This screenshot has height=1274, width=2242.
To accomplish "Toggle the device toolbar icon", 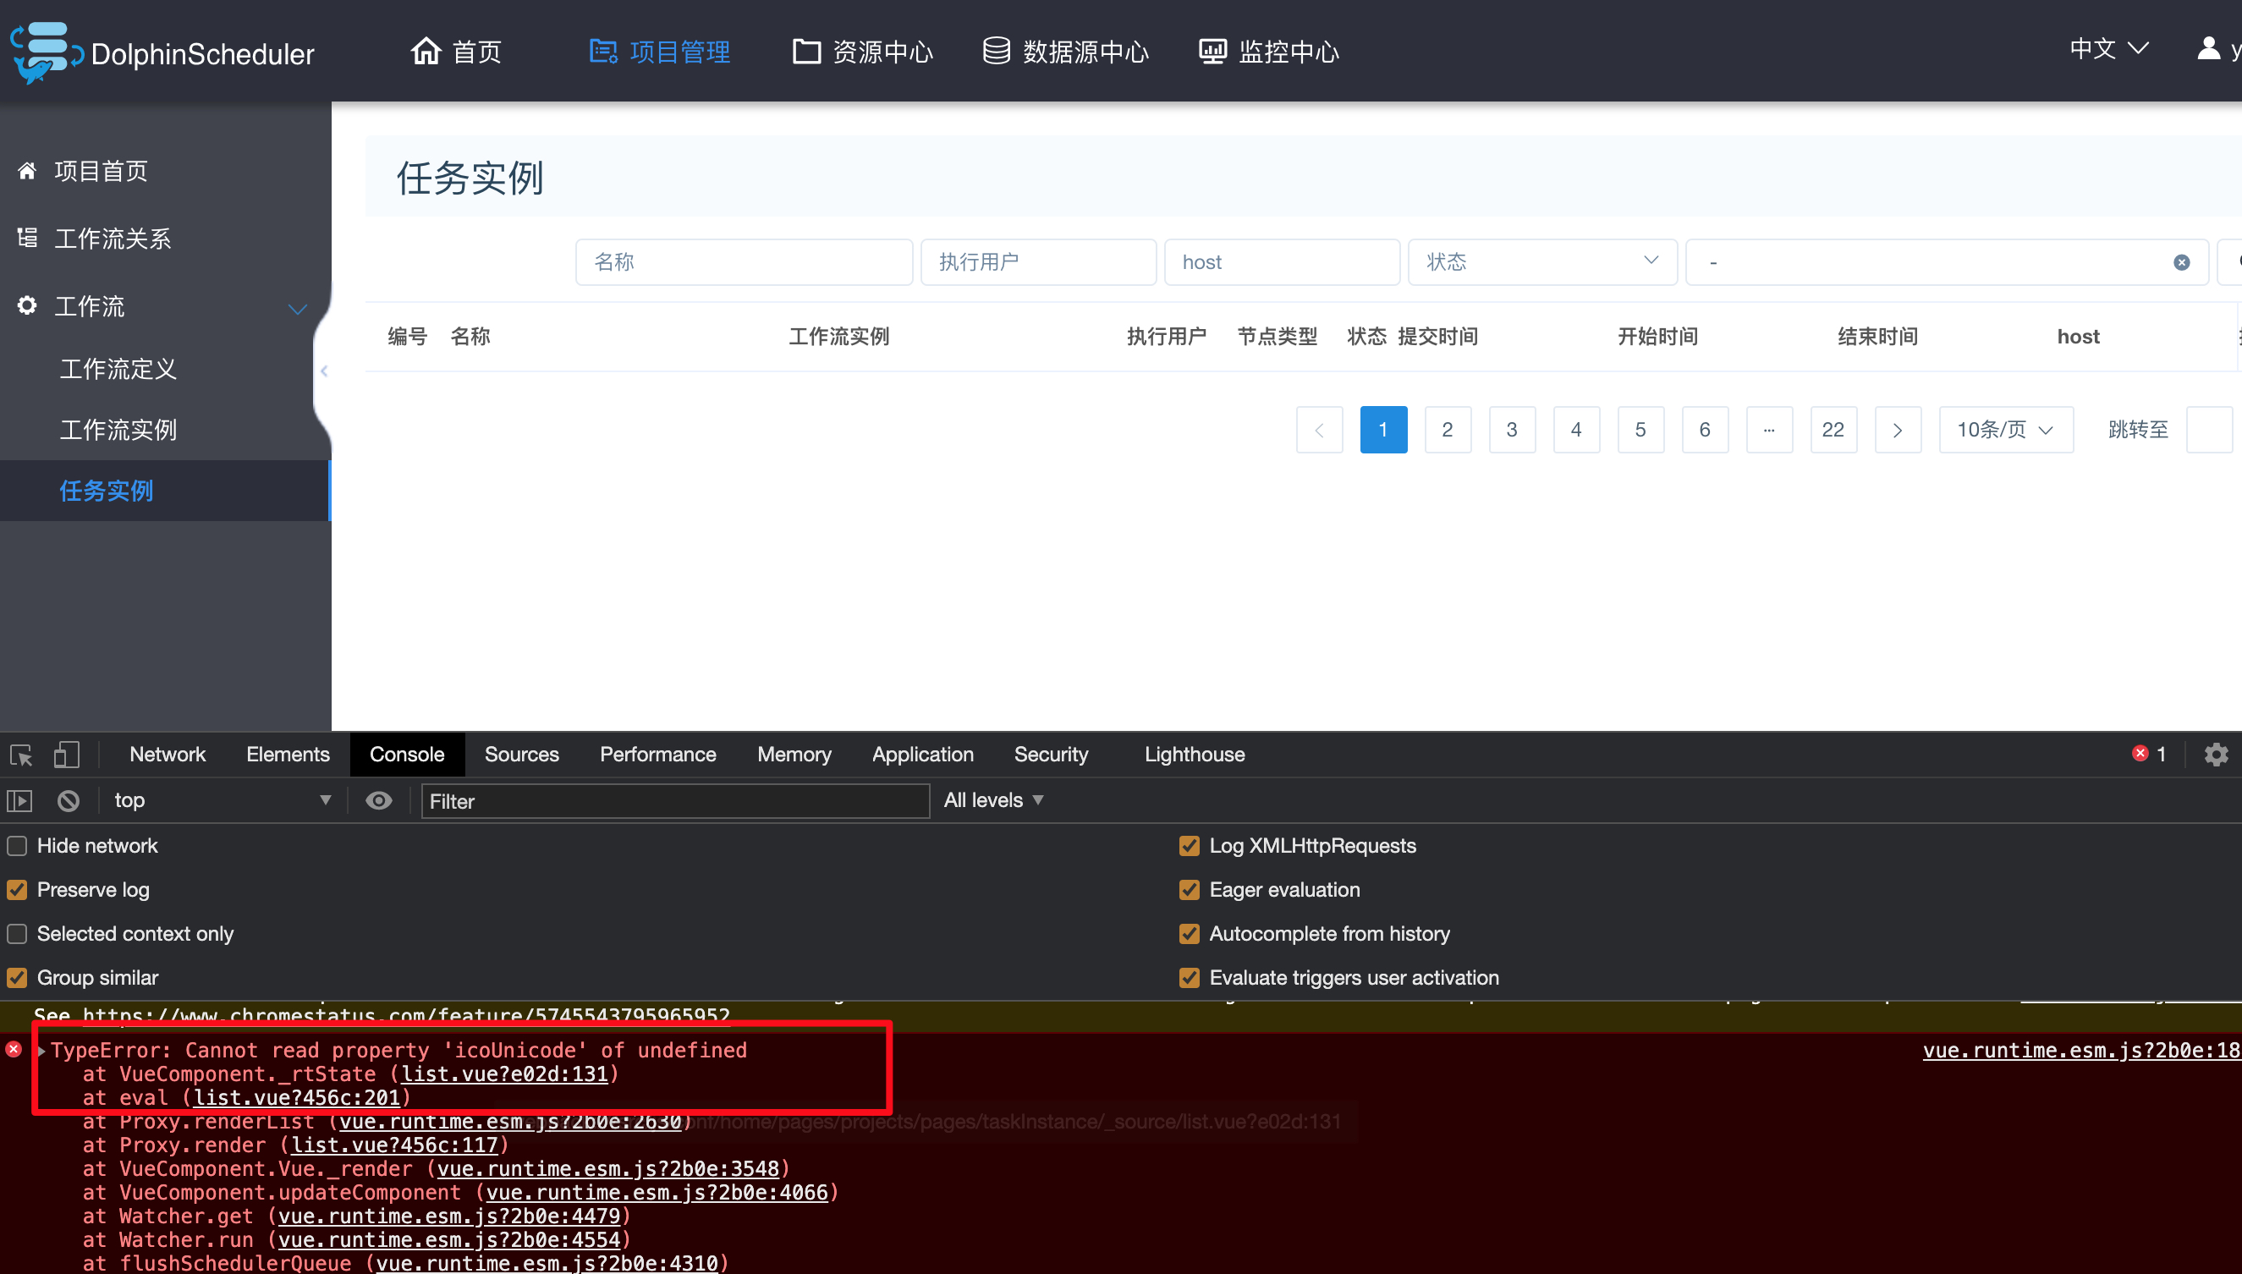I will point(67,755).
